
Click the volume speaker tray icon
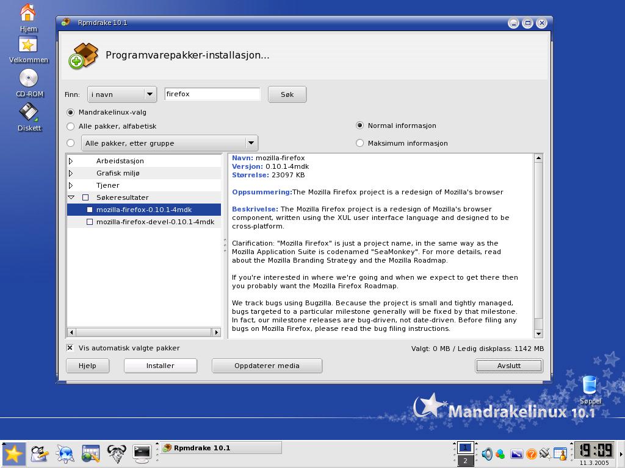pos(486,453)
